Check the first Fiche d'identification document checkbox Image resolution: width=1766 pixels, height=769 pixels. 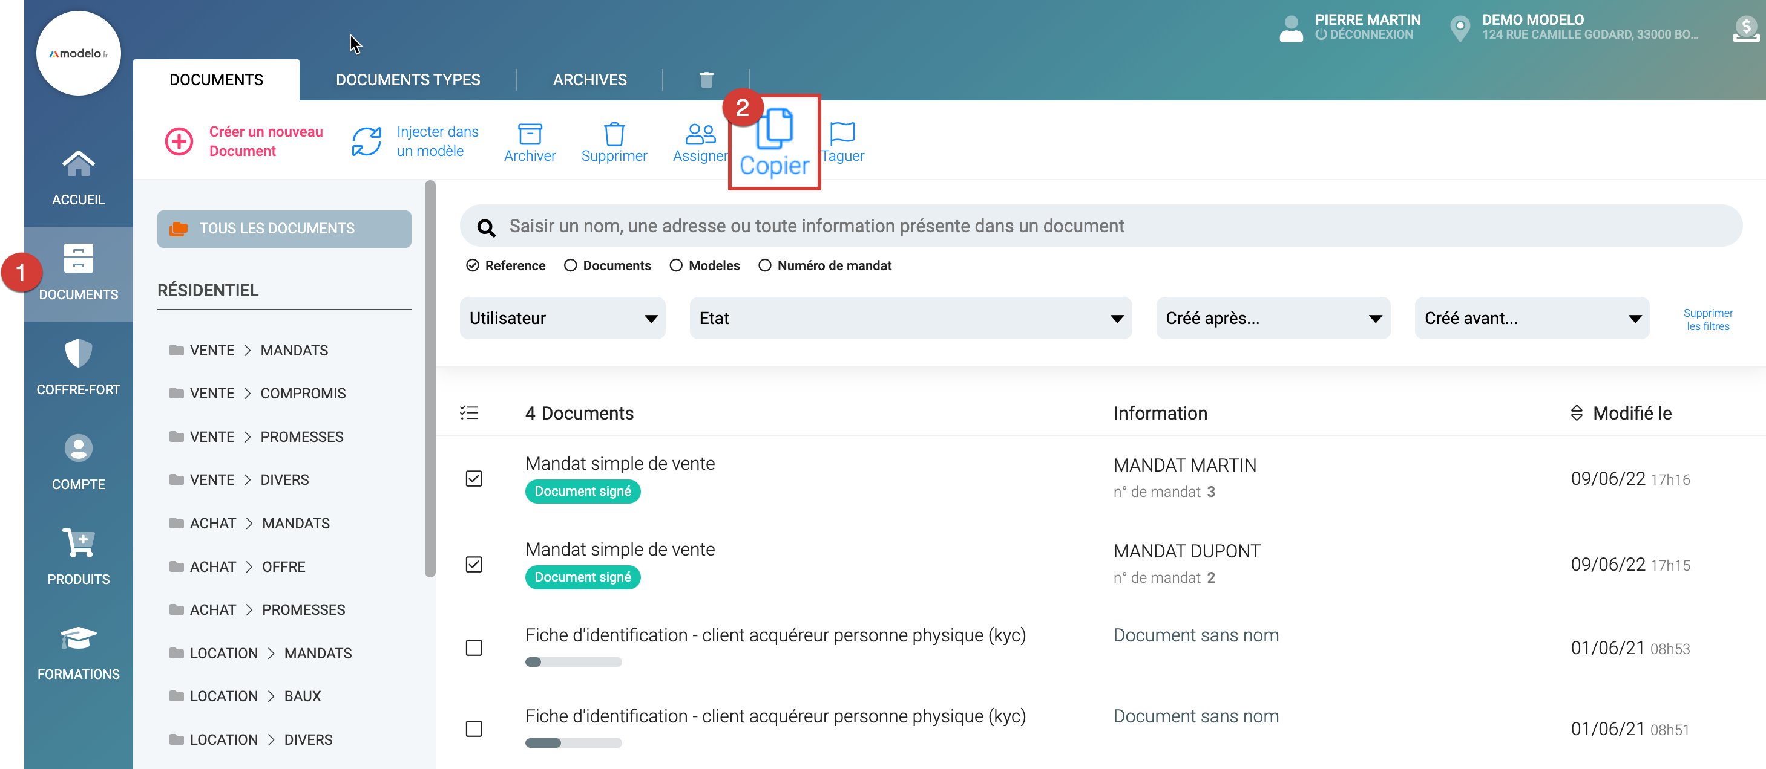474,647
